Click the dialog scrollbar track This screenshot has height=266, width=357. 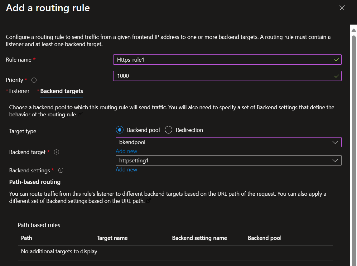tap(354, 156)
